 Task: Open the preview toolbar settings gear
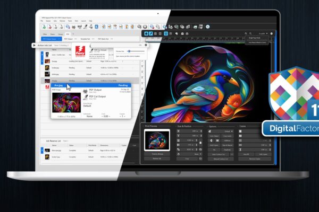pos(271,33)
